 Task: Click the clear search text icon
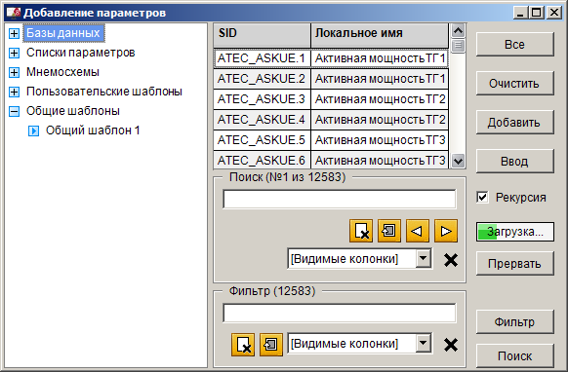point(361,231)
